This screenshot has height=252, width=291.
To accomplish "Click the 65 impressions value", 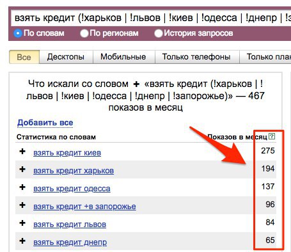I will tap(270, 240).
